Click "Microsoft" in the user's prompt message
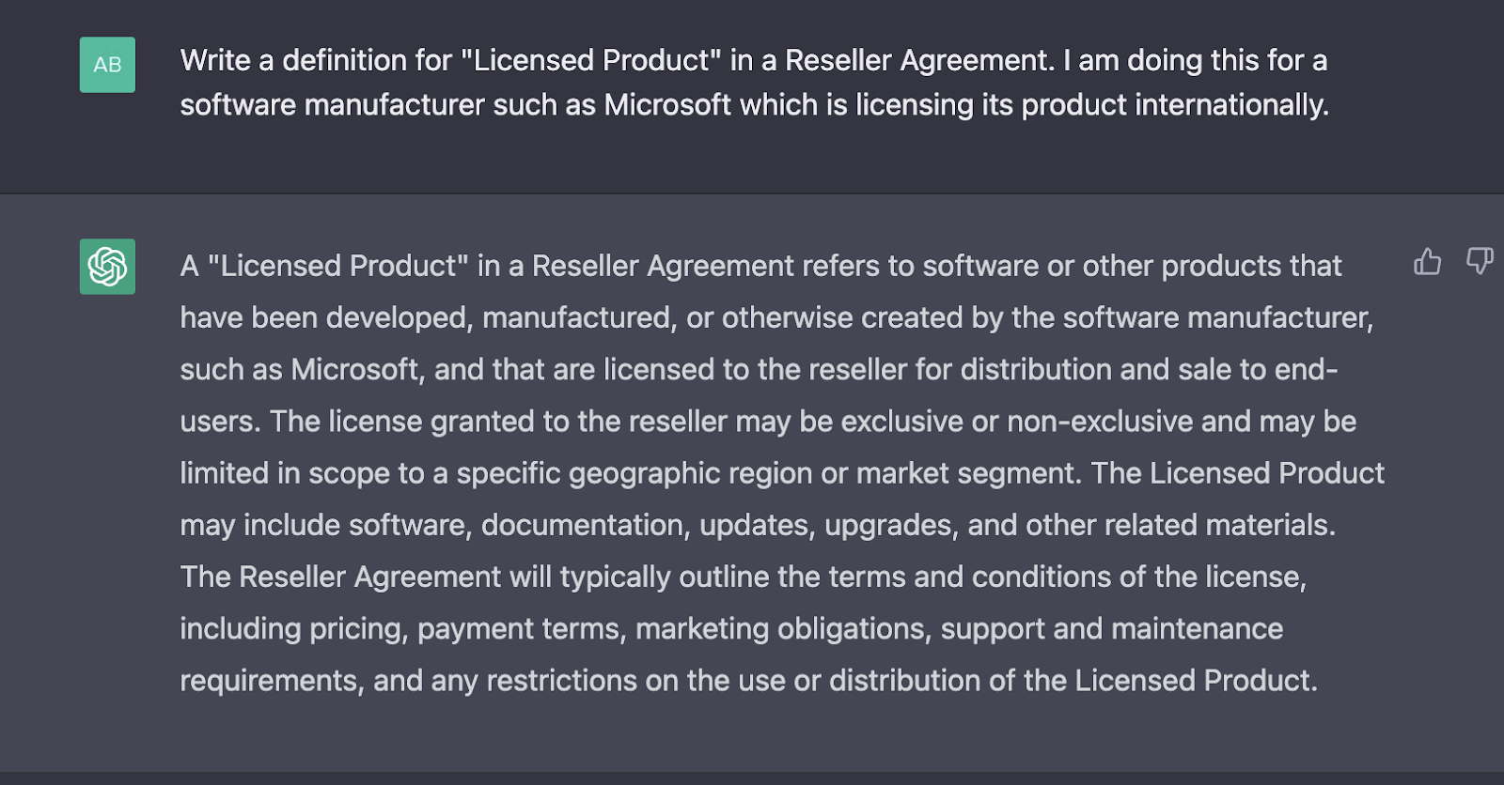The image size is (1504, 785). click(x=667, y=104)
